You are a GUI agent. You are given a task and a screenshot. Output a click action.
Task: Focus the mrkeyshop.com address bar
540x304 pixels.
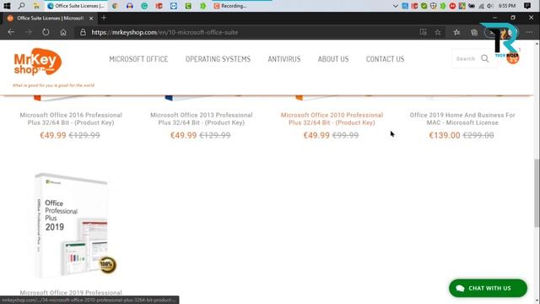(165, 32)
